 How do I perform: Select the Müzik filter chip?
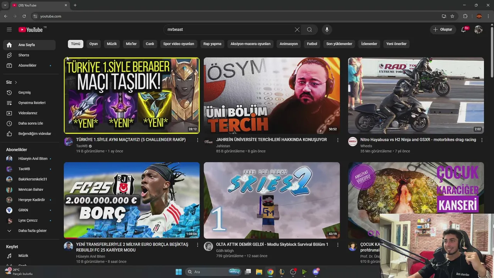(x=112, y=44)
